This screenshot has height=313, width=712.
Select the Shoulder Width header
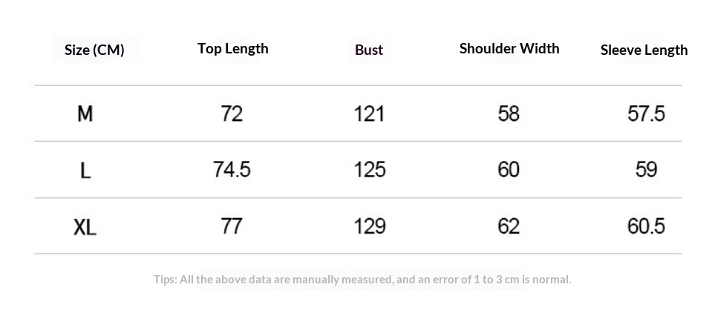point(509,49)
